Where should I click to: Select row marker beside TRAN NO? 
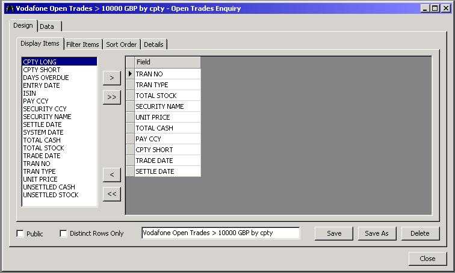click(130, 74)
